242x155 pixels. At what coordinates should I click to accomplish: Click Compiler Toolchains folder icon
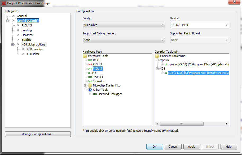tap(157, 56)
